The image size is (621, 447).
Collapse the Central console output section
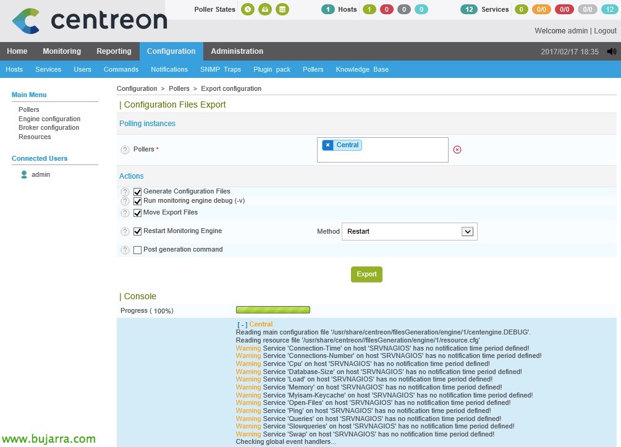point(242,325)
